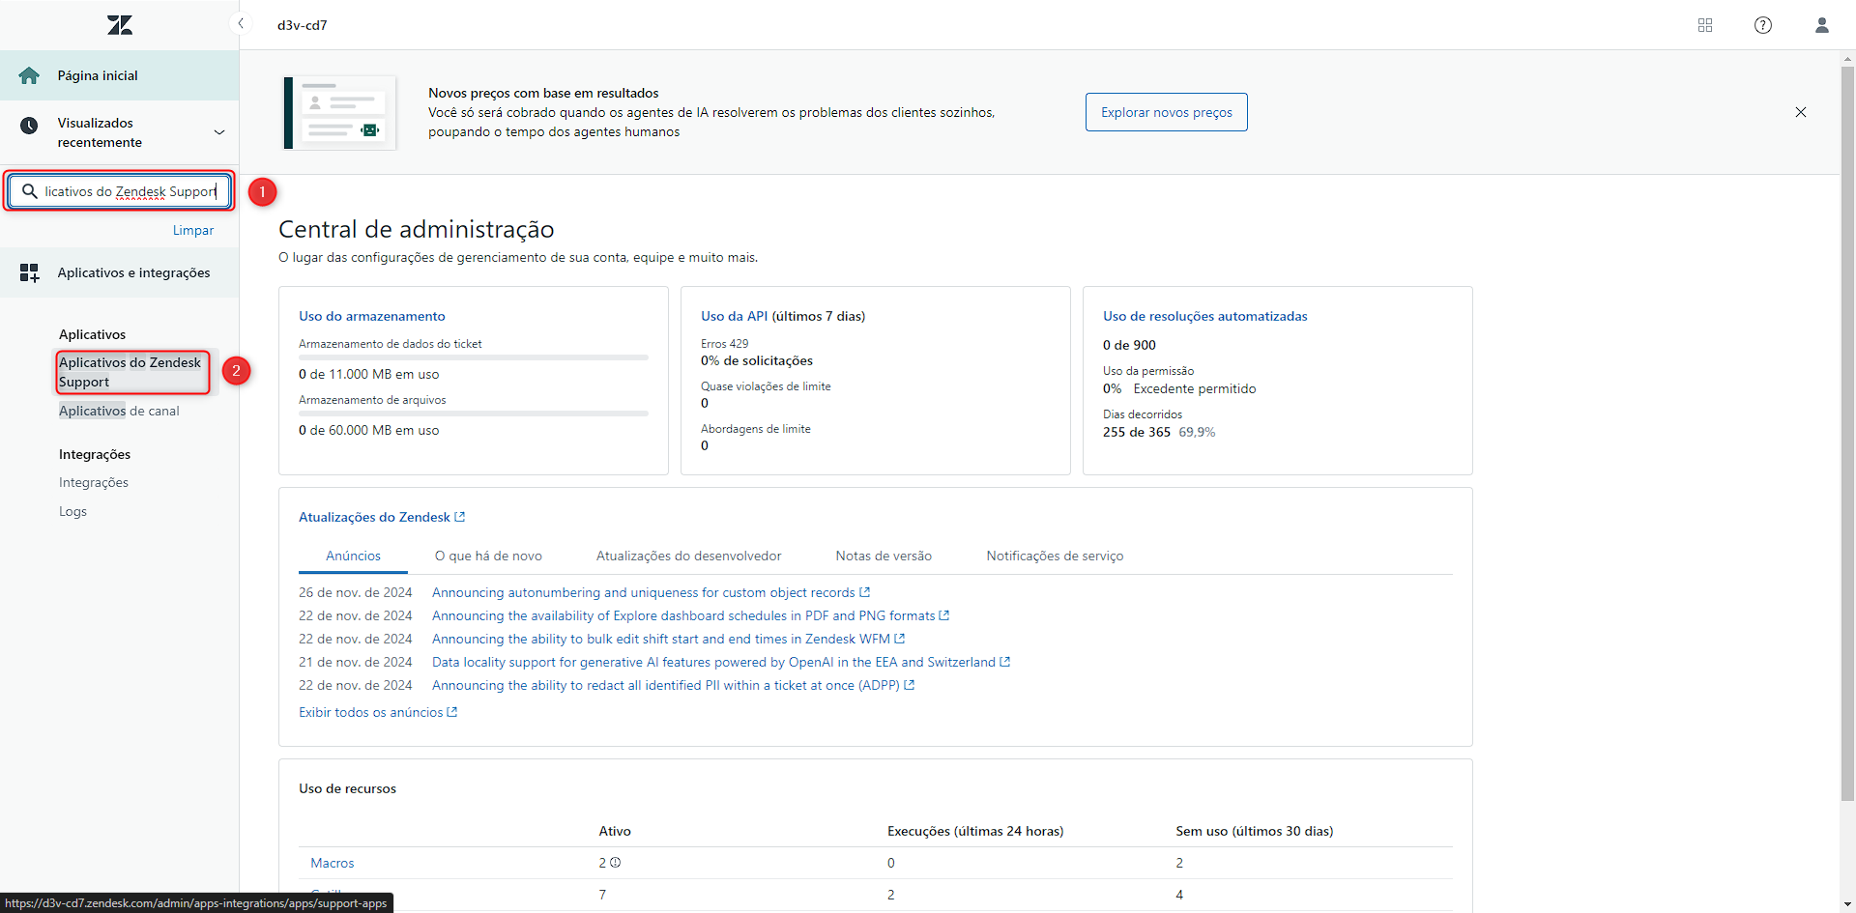Switch to Notas de versão tab
Screen dimensions: 1856x913
tap(884, 556)
